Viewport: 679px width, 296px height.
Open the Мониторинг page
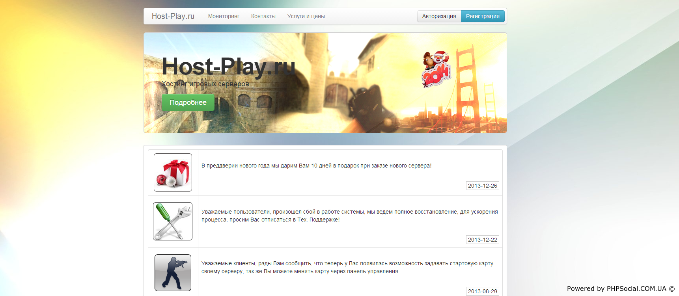pos(224,16)
